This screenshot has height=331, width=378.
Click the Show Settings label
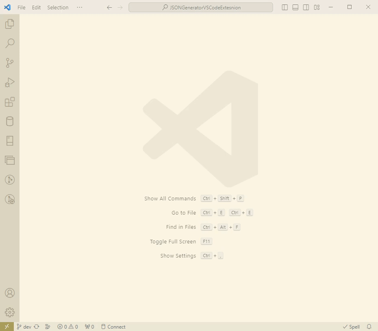tap(178, 256)
